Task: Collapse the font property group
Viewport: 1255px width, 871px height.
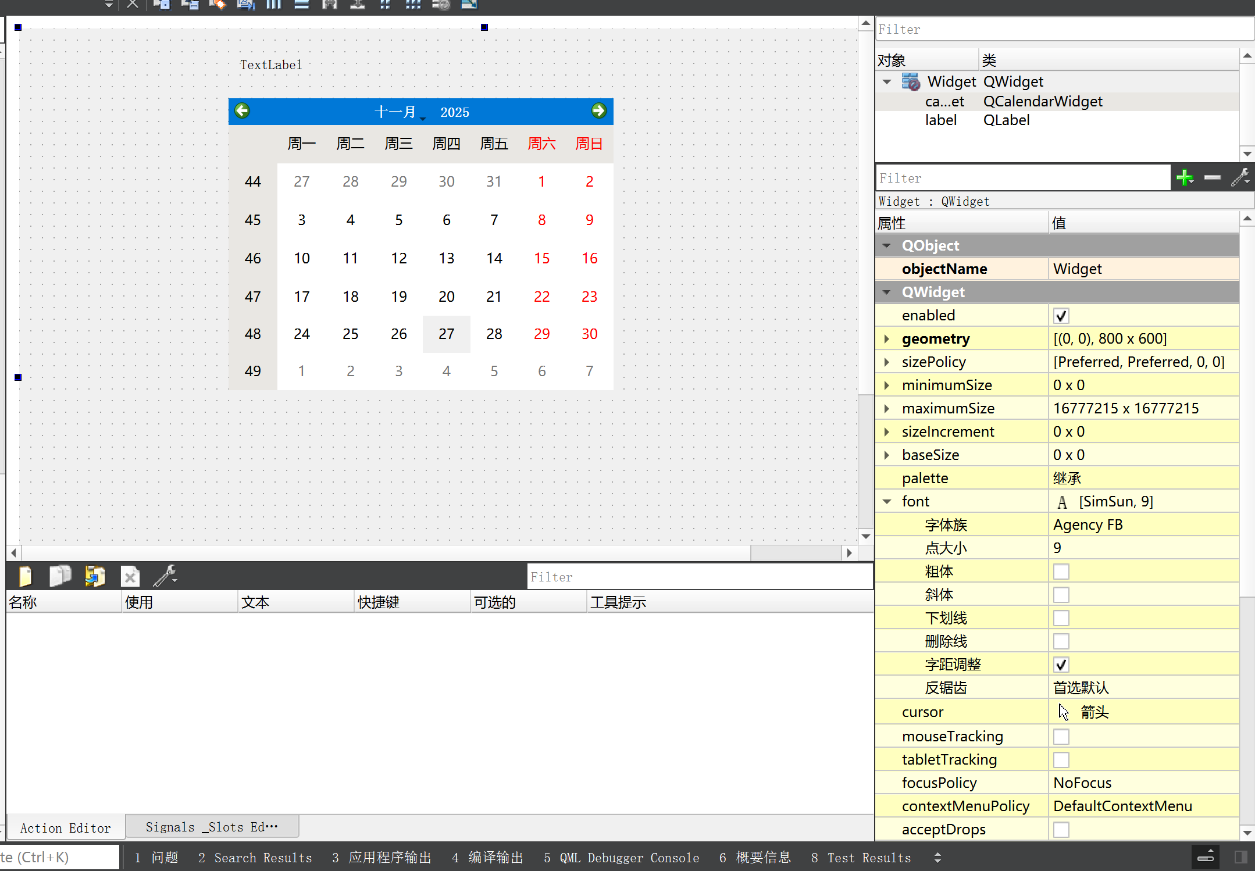Action: (886, 502)
